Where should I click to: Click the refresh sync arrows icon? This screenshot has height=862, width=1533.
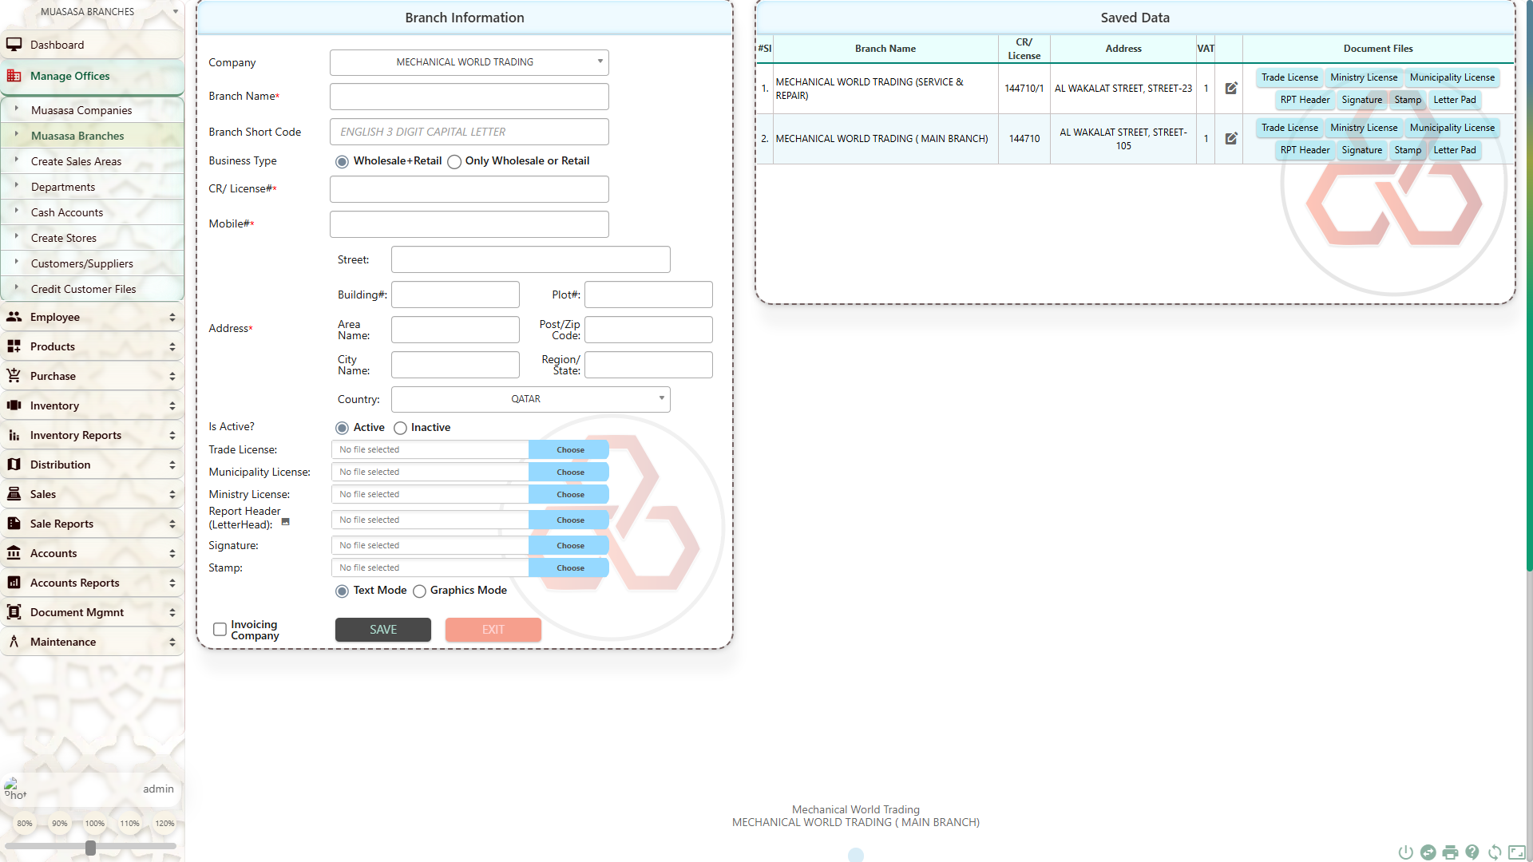coord(1495,852)
